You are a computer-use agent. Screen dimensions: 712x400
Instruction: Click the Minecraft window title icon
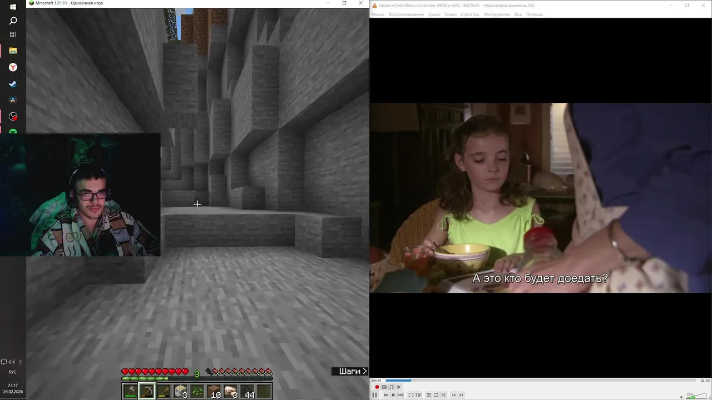click(31, 3)
